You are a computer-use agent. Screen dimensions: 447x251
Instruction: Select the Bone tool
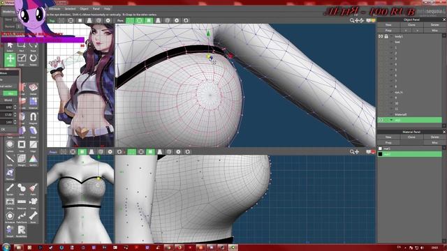[33, 217]
